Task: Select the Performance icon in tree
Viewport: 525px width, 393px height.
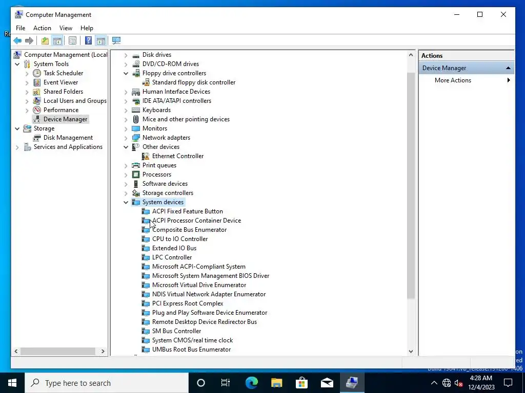Action: [37, 110]
